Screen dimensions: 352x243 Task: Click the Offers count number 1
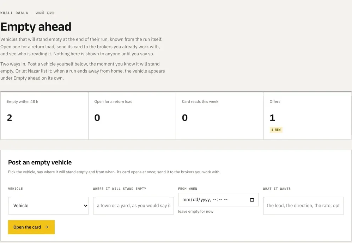tap(272, 118)
